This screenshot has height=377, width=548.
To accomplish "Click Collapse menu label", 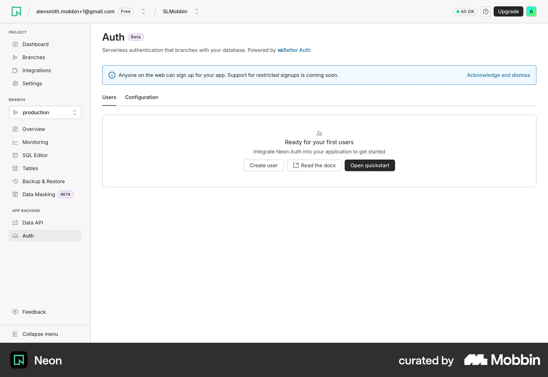I will 40,334.
